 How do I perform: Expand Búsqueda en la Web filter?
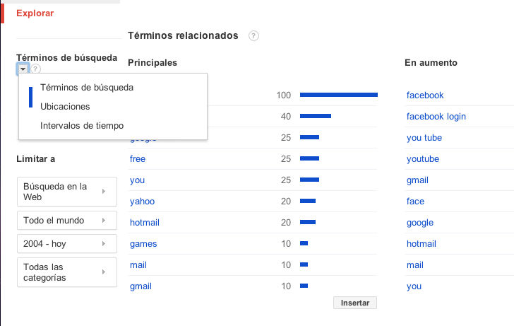(65, 192)
